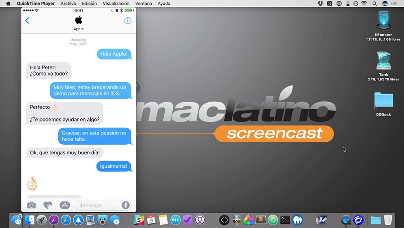Open the Wi-Fi status menu
Viewport: 404px width, 228px height.
click(364, 3)
